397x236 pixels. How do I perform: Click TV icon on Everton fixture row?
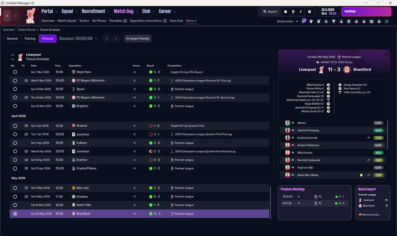coord(26,160)
